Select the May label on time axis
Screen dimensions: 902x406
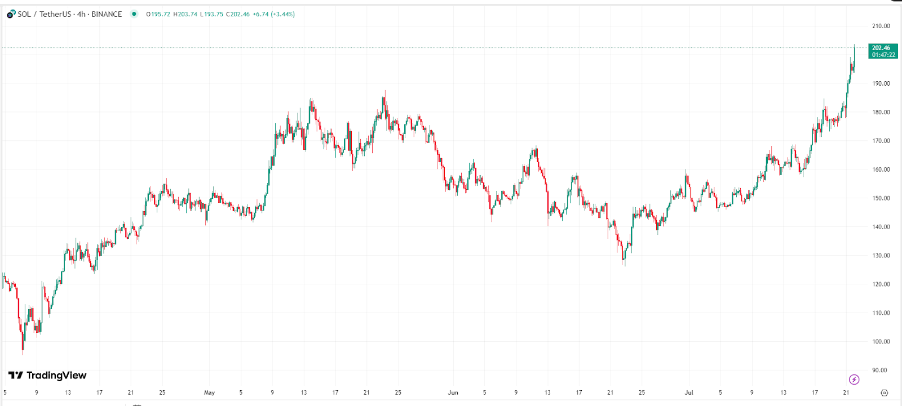[x=210, y=392]
